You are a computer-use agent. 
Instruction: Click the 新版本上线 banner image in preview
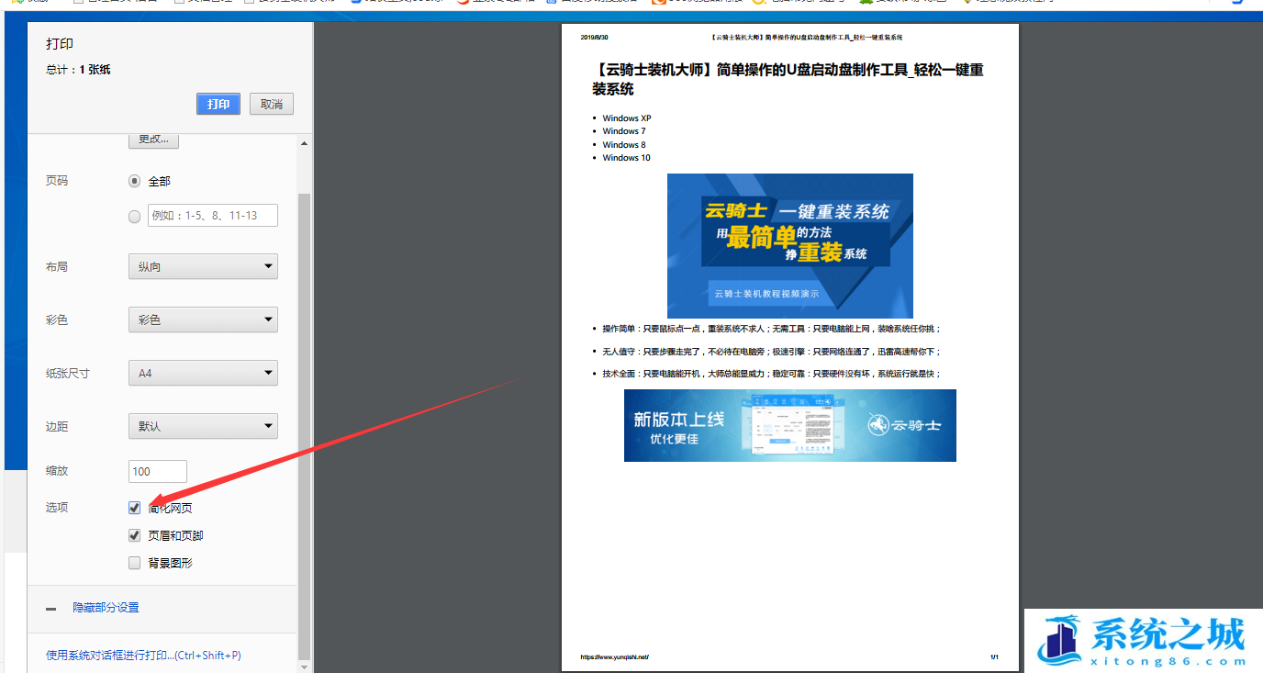click(790, 425)
